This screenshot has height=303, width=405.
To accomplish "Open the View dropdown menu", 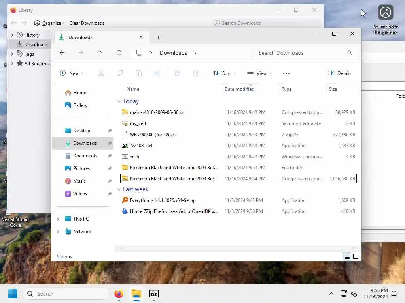I will pyautogui.click(x=259, y=73).
